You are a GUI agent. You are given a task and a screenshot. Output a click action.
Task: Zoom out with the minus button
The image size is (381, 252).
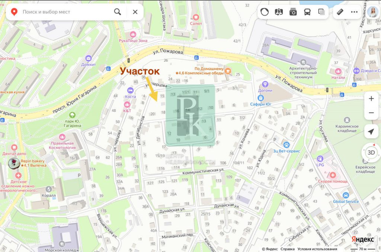click(x=371, y=113)
